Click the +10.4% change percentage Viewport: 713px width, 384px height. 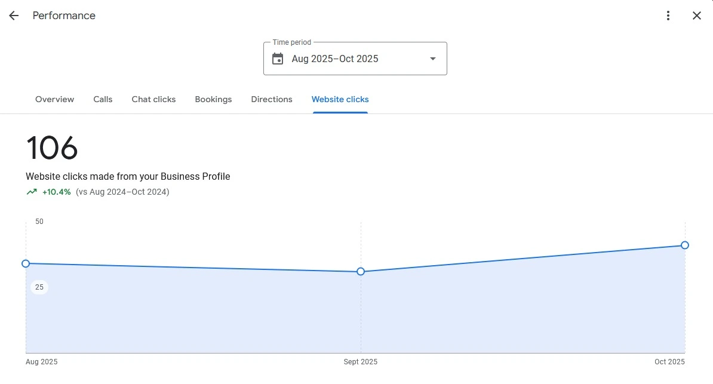coord(57,192)
